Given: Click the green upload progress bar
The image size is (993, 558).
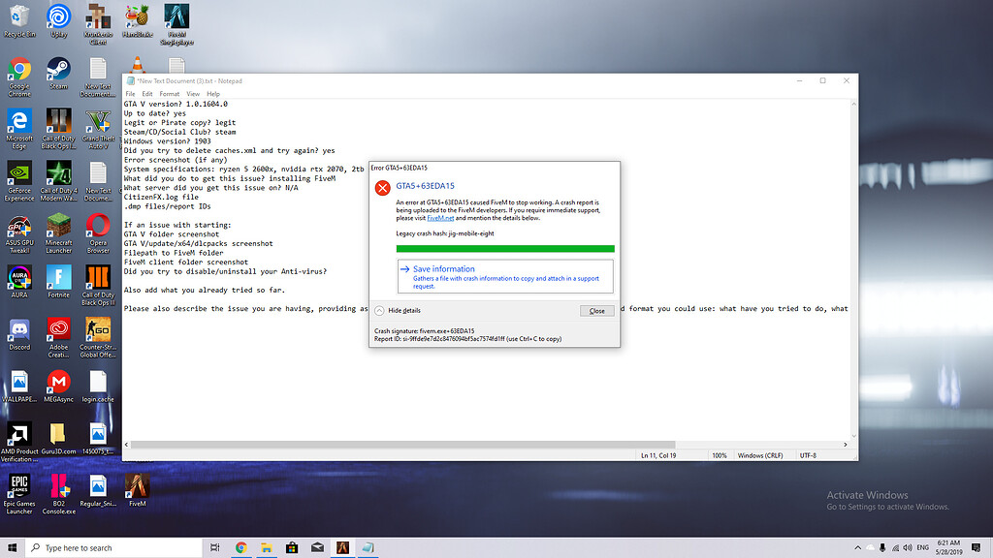Looking at the screenshot, I should pos(505,248).
